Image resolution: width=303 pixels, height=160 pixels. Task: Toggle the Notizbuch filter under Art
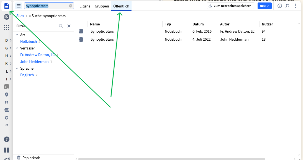(28, 41)
